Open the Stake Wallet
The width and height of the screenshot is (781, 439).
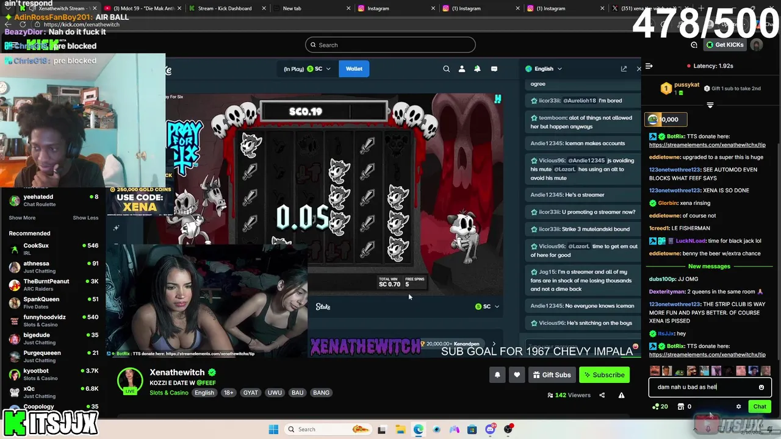point(354,69)
